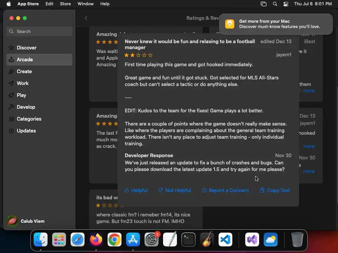Click the Developer Response heading
The image size is (338, 253).
click(x=149, y=155)
